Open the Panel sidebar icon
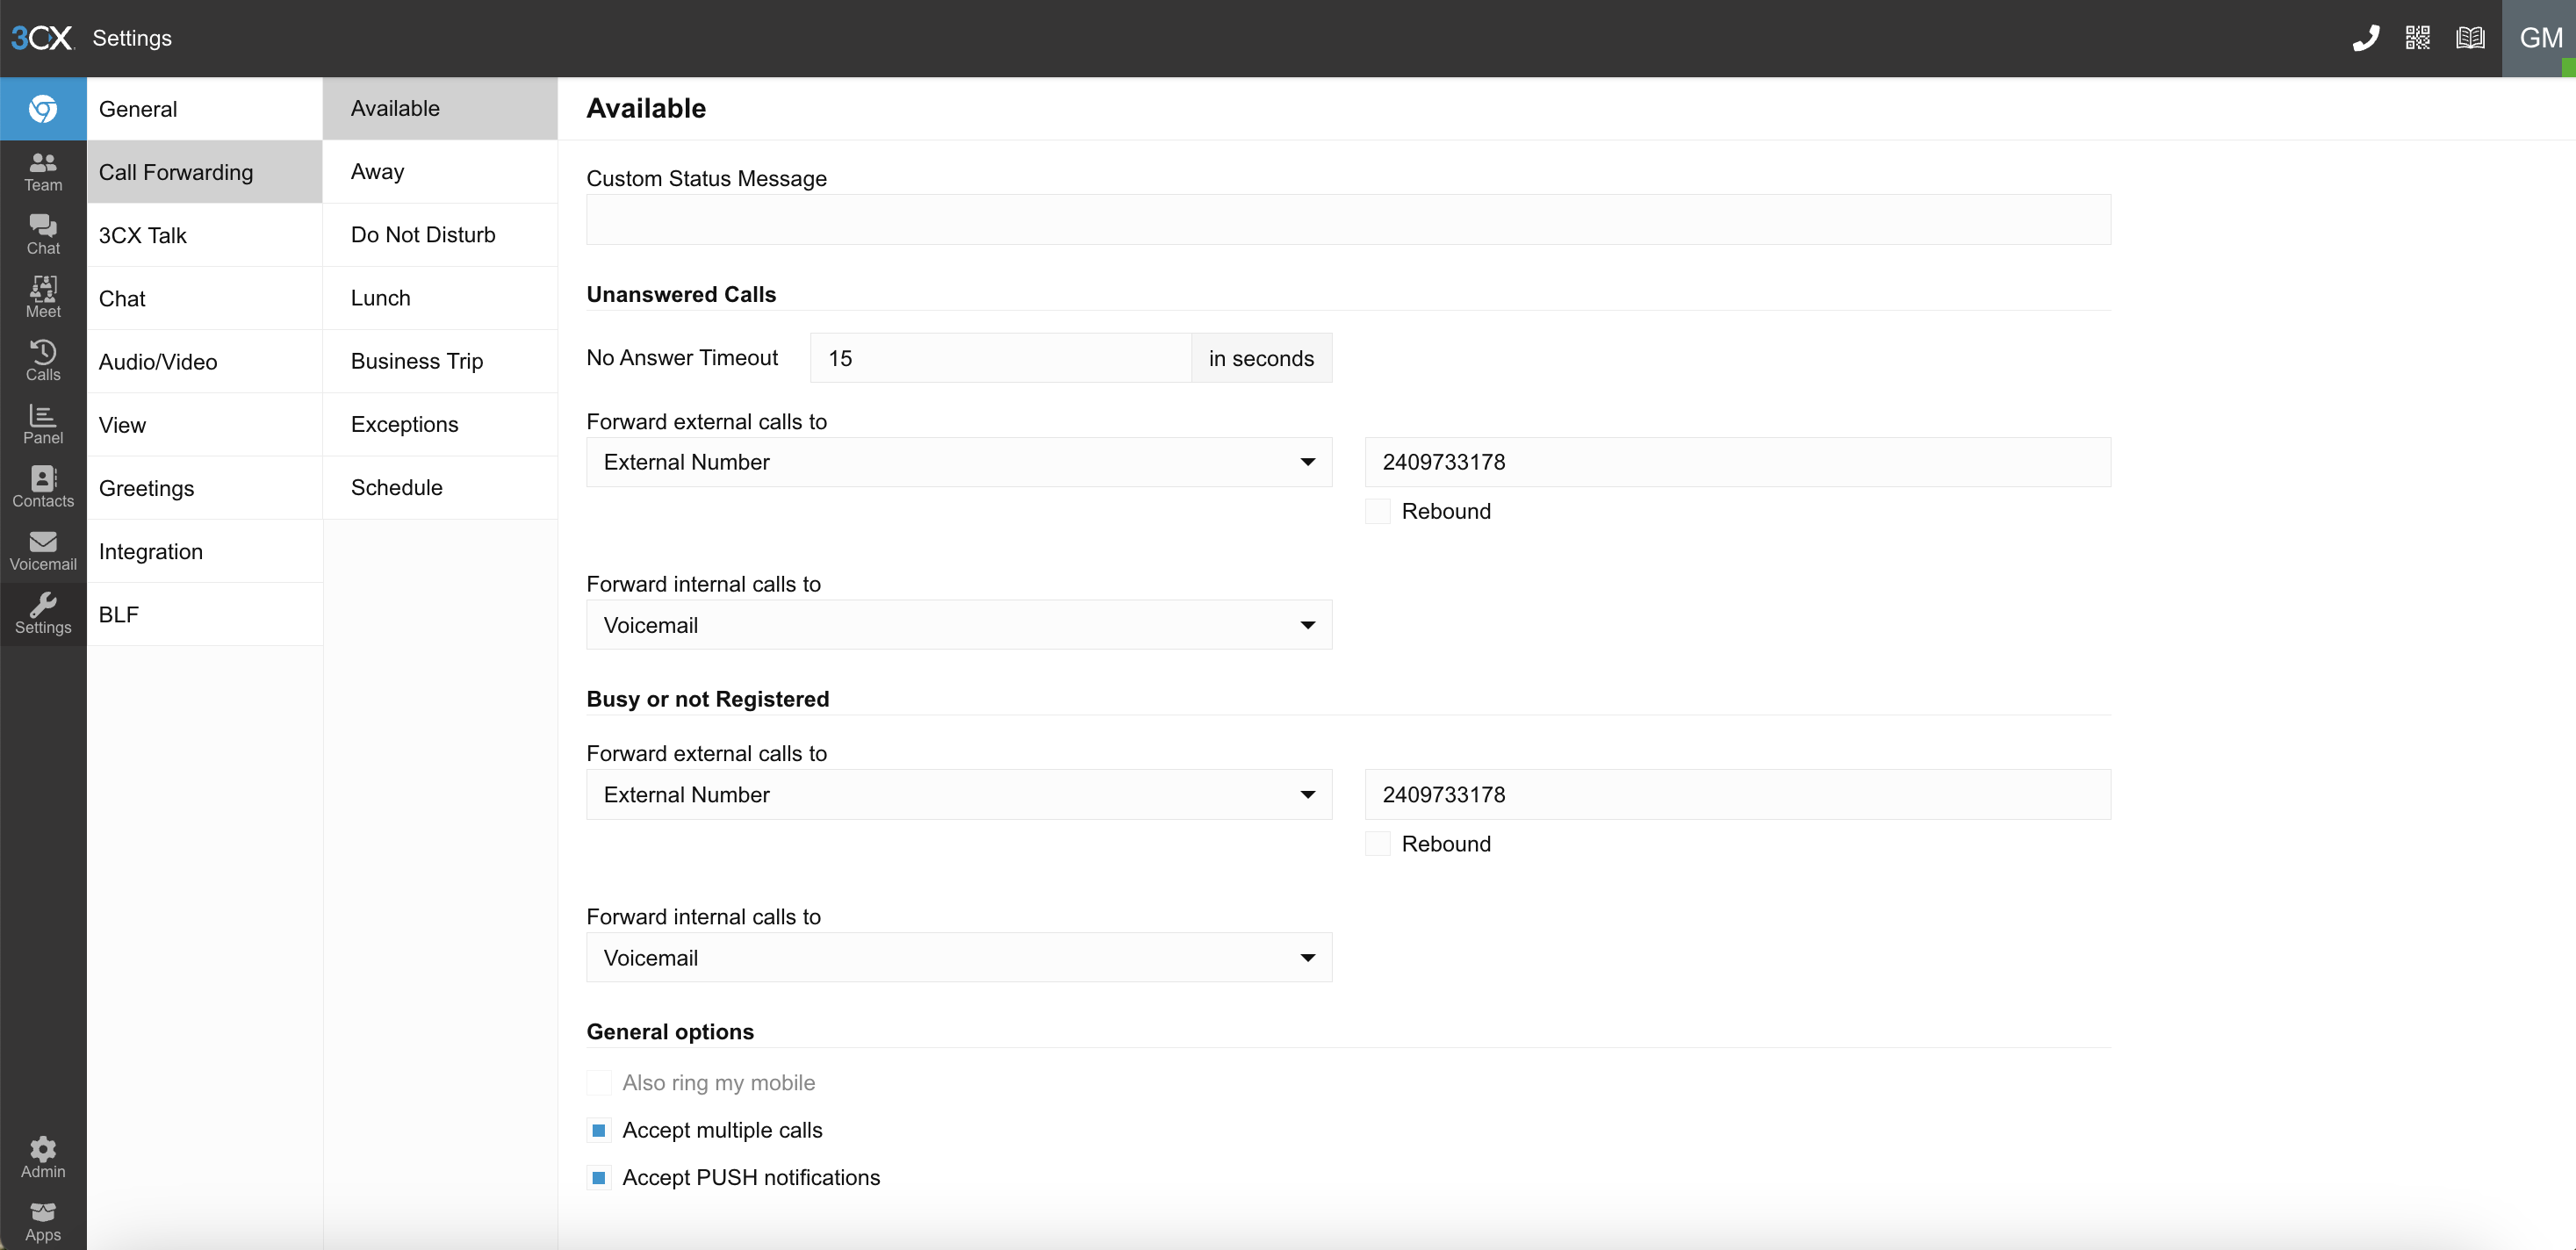 tap(43, 423)
